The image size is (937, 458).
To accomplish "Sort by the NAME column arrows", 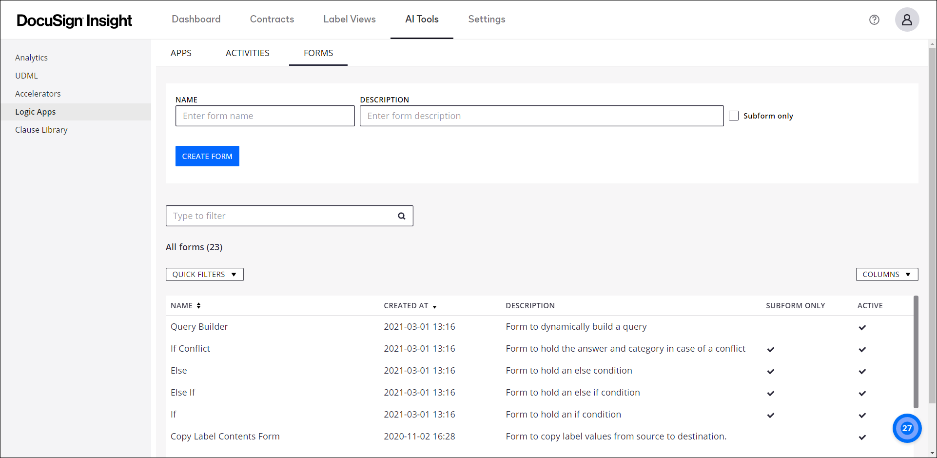I will coord(199,306).
